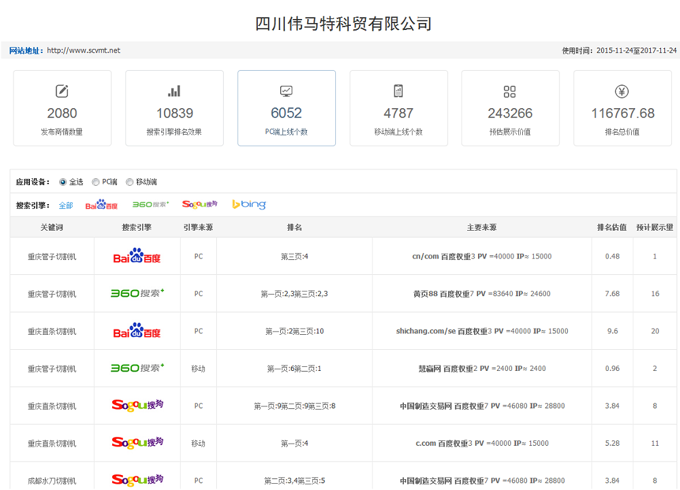This screenshot has width=680, height=490.
Task: Select the 全部 search engine option
Action: point(65,204)
